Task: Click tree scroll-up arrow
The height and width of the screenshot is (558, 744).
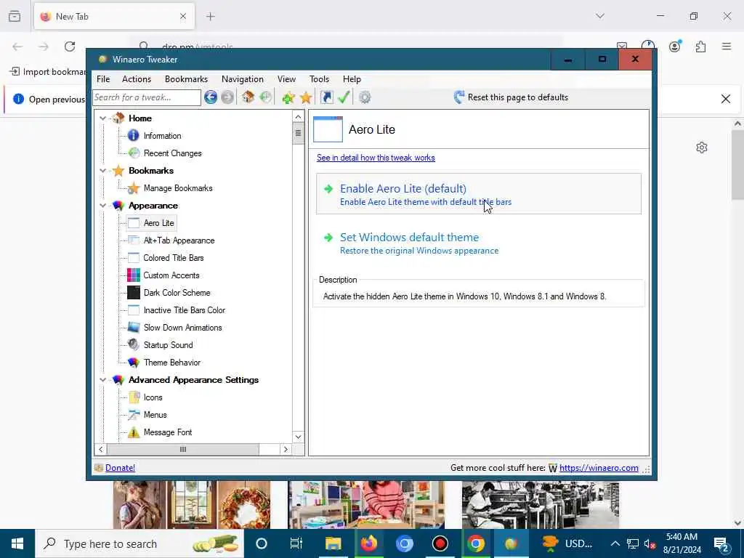Action: [x=298, y=117]
